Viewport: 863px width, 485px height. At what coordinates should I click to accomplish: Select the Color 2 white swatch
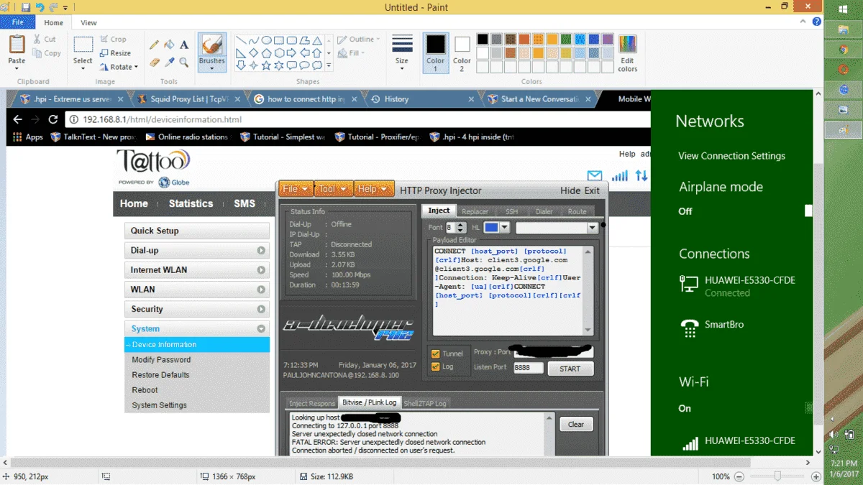click(462, 52)
